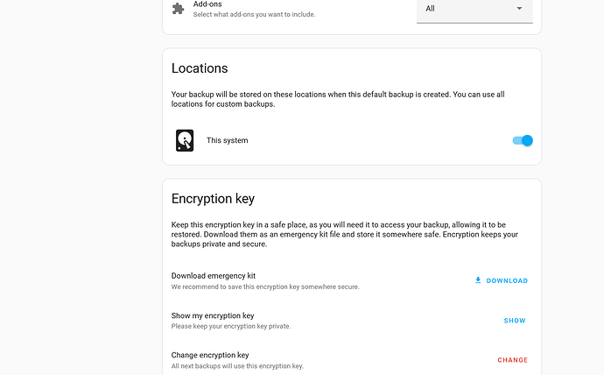The image size is (604, 375).
Task: Click the Add-ons puzzle piece icon
Action: pos(178,8)
